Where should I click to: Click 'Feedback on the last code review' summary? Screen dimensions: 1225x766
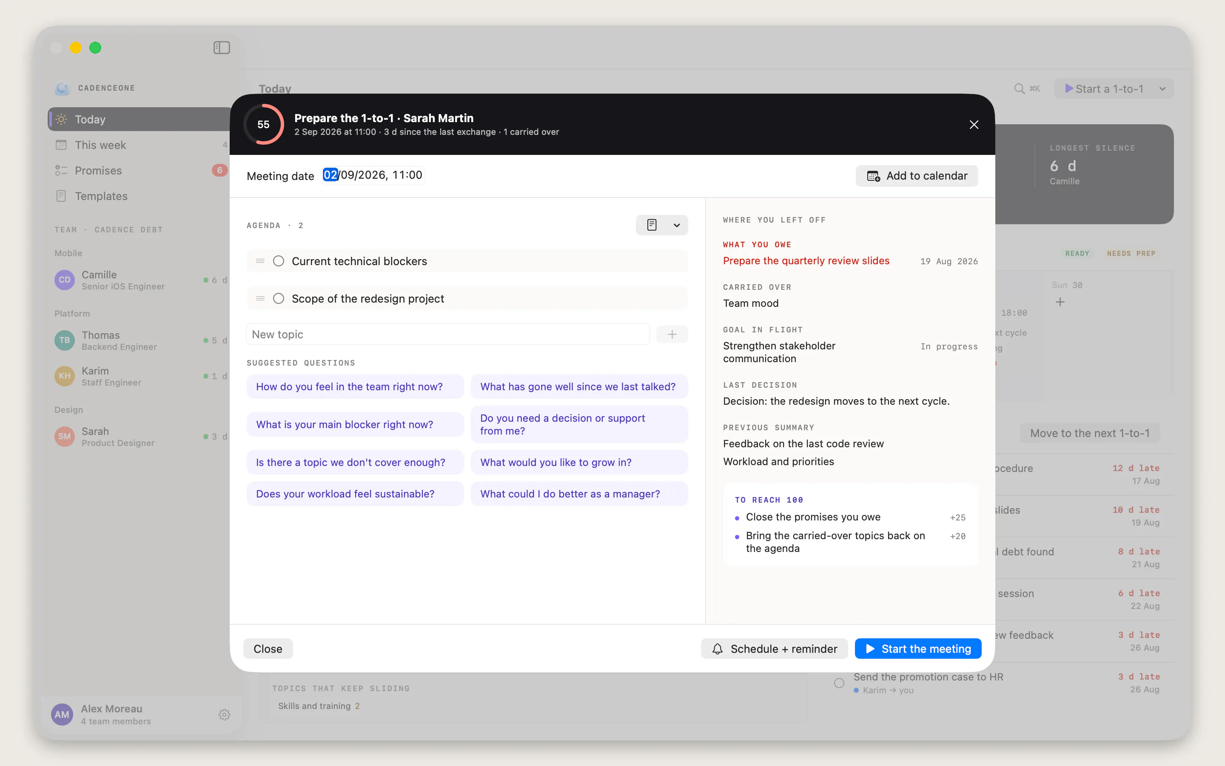pyautogui.click(x=803, y=444)
